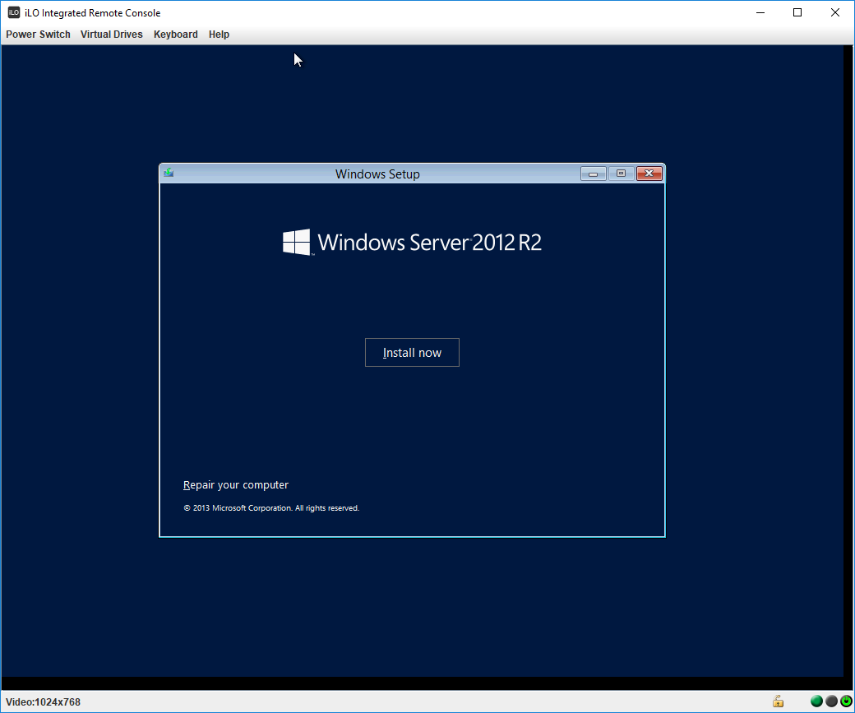Maximize the iLO Remote Console window
Viewport: 855px width, 713px height.
(x=797, y=12)
